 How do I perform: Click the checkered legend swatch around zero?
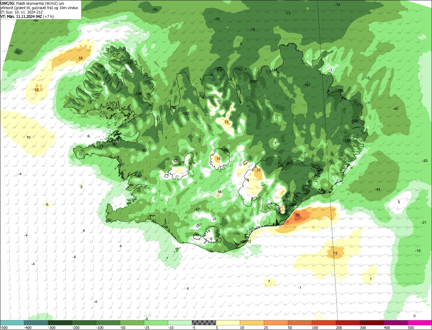point(204,323)
